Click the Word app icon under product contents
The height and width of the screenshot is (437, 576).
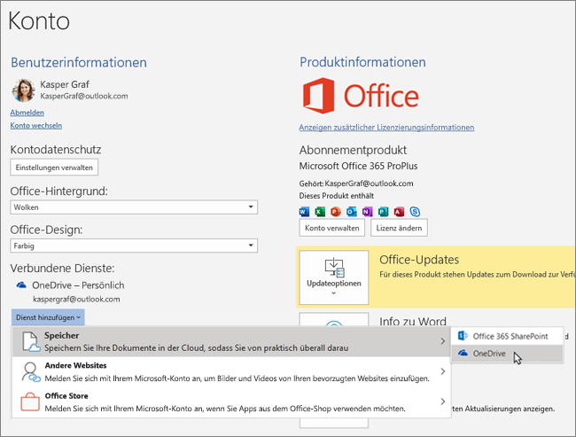point(305,212)
